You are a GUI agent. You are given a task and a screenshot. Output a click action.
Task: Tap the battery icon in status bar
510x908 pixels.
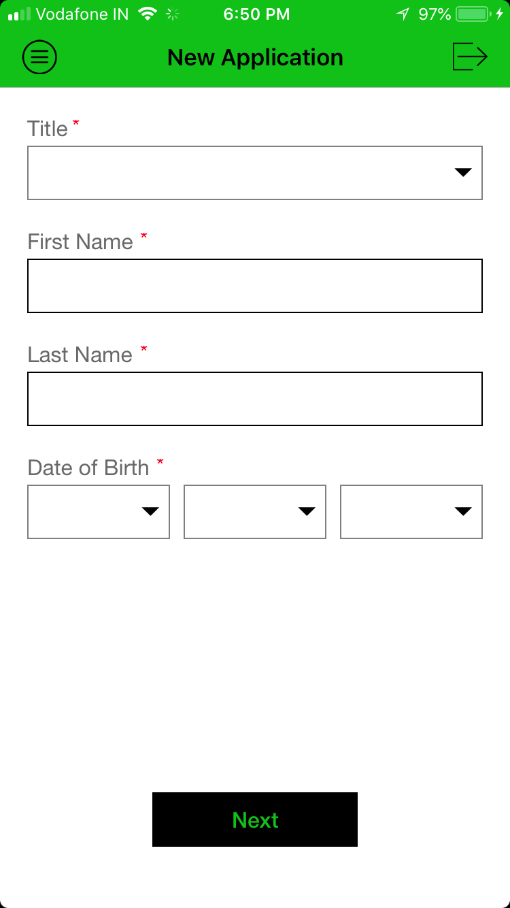tap(473, 14)
